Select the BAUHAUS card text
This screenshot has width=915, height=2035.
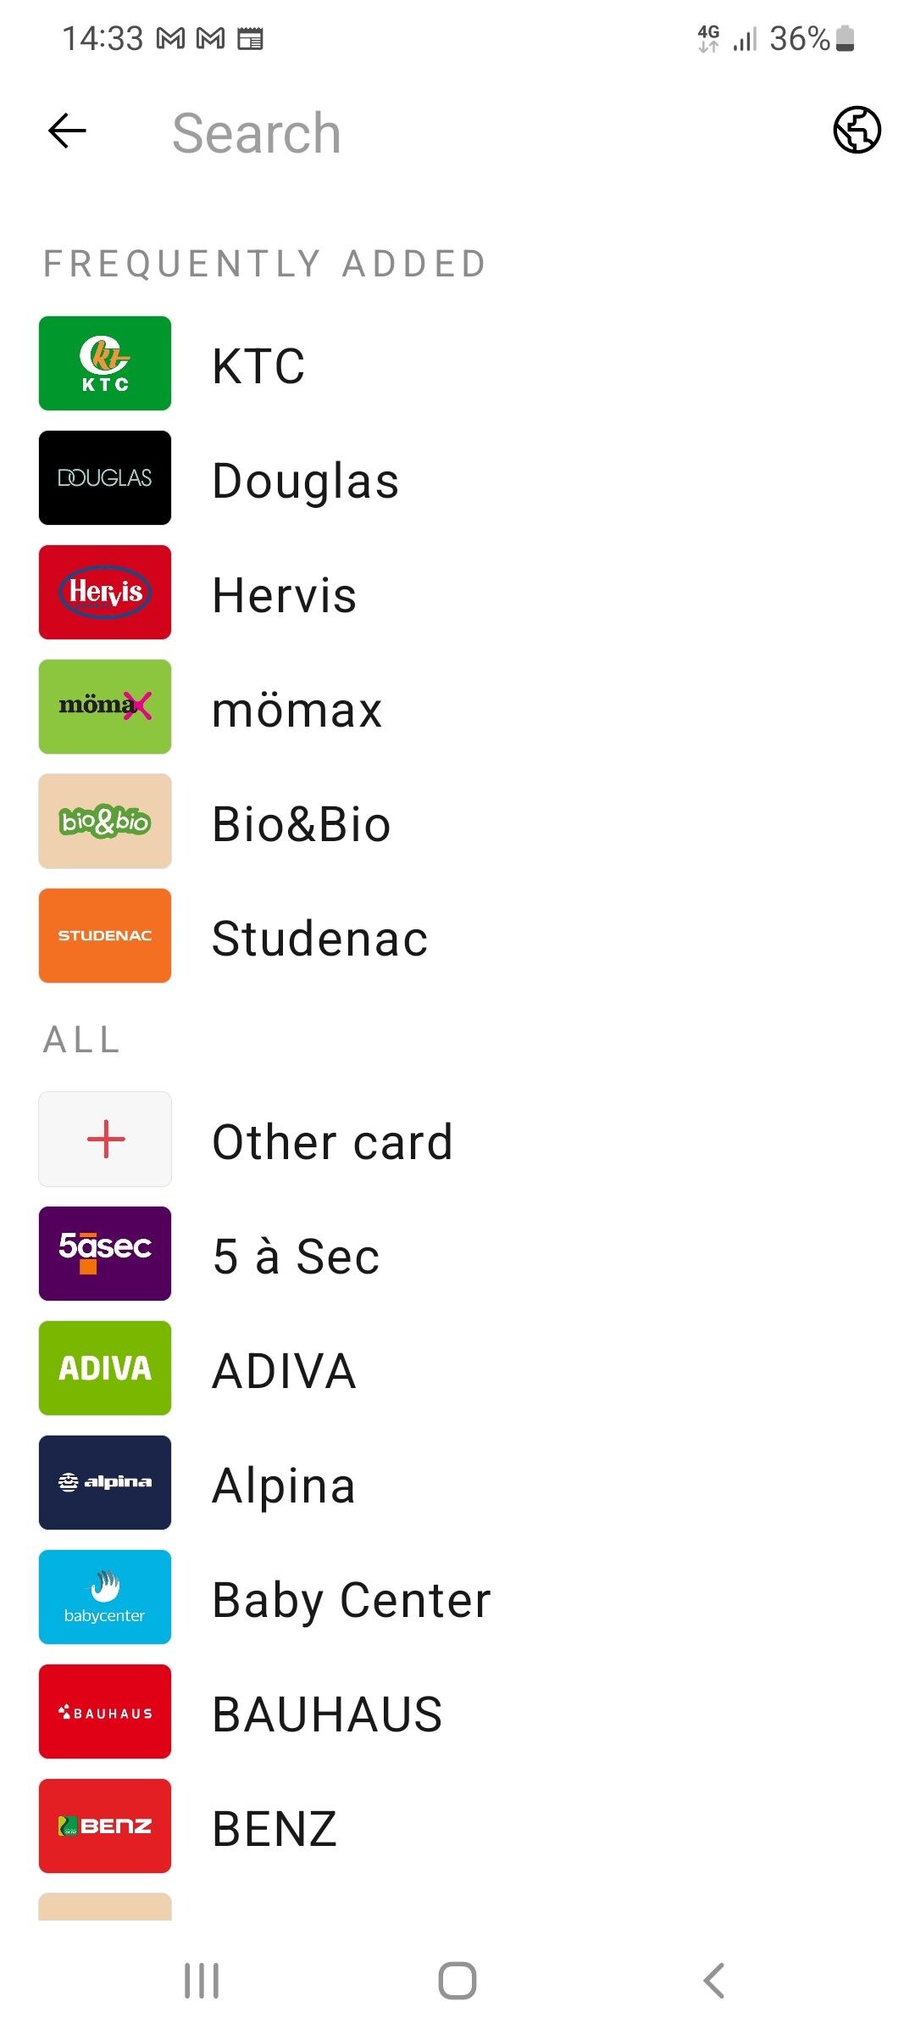pyautogui.click(x=327, y=1714)
